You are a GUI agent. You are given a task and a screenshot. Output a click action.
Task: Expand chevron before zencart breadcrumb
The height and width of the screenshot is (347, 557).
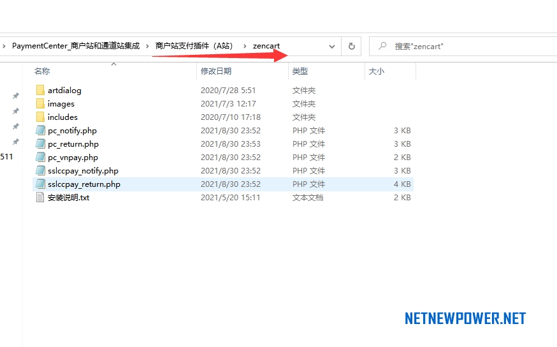[x=245, y=46]
